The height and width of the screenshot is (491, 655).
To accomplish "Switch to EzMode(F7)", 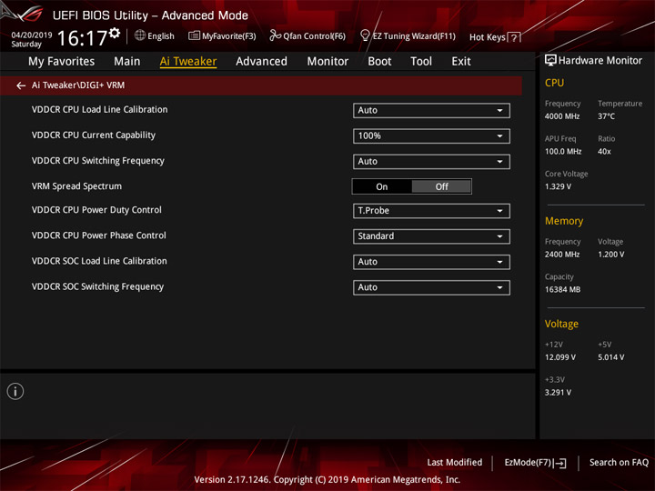I will tap(535, 463).
